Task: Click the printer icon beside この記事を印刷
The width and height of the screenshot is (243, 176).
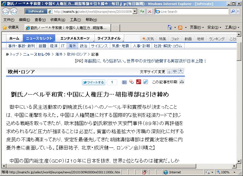Action: pyautogui.click(x=182, y=82)
